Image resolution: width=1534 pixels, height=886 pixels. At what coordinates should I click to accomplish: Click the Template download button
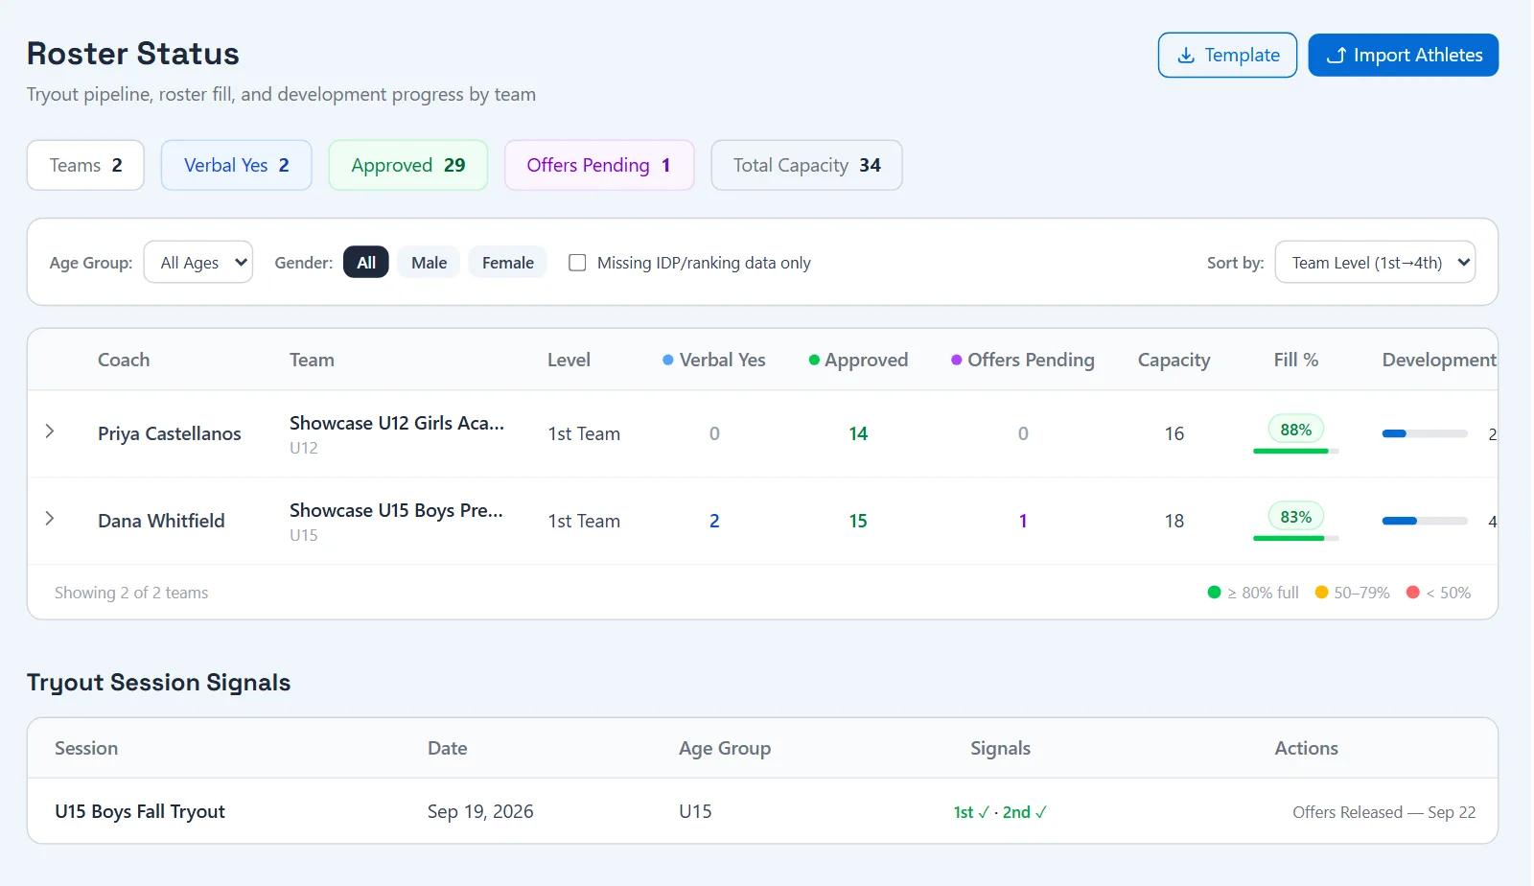click(1227, 55)
